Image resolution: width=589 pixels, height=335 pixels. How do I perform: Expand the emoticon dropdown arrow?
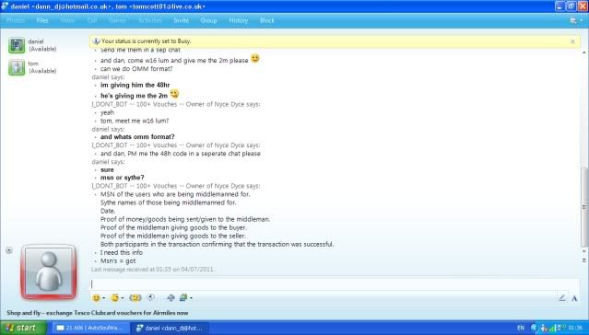[x=103, y=298]
